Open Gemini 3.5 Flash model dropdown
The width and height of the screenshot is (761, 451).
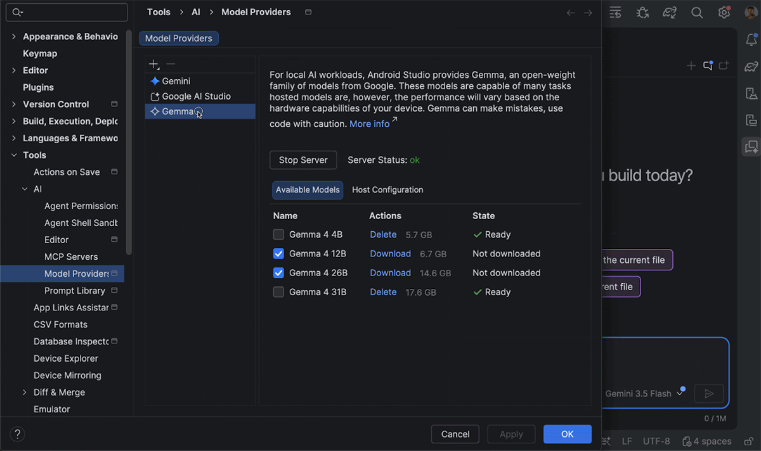click(x=644, y=393)
